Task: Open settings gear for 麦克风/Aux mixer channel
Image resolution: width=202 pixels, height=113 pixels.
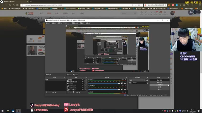Action: pyautogui.click(x=125, y=83)
